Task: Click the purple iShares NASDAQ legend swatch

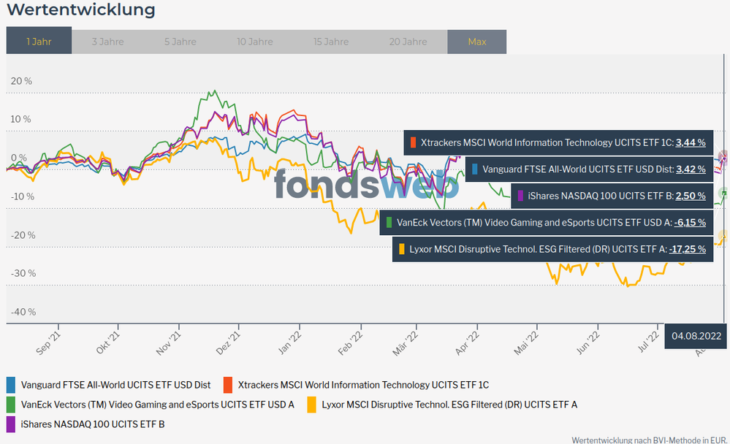Action: point(11,424)
